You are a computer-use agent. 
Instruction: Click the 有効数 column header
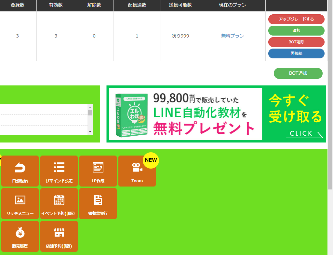[x=56, y=5]
